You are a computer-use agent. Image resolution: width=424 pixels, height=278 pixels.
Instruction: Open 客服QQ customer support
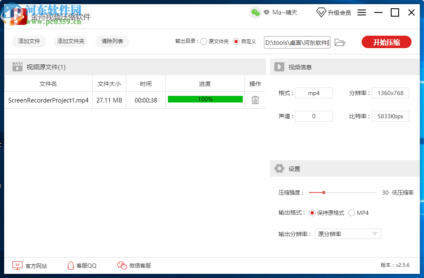(71, 265)
